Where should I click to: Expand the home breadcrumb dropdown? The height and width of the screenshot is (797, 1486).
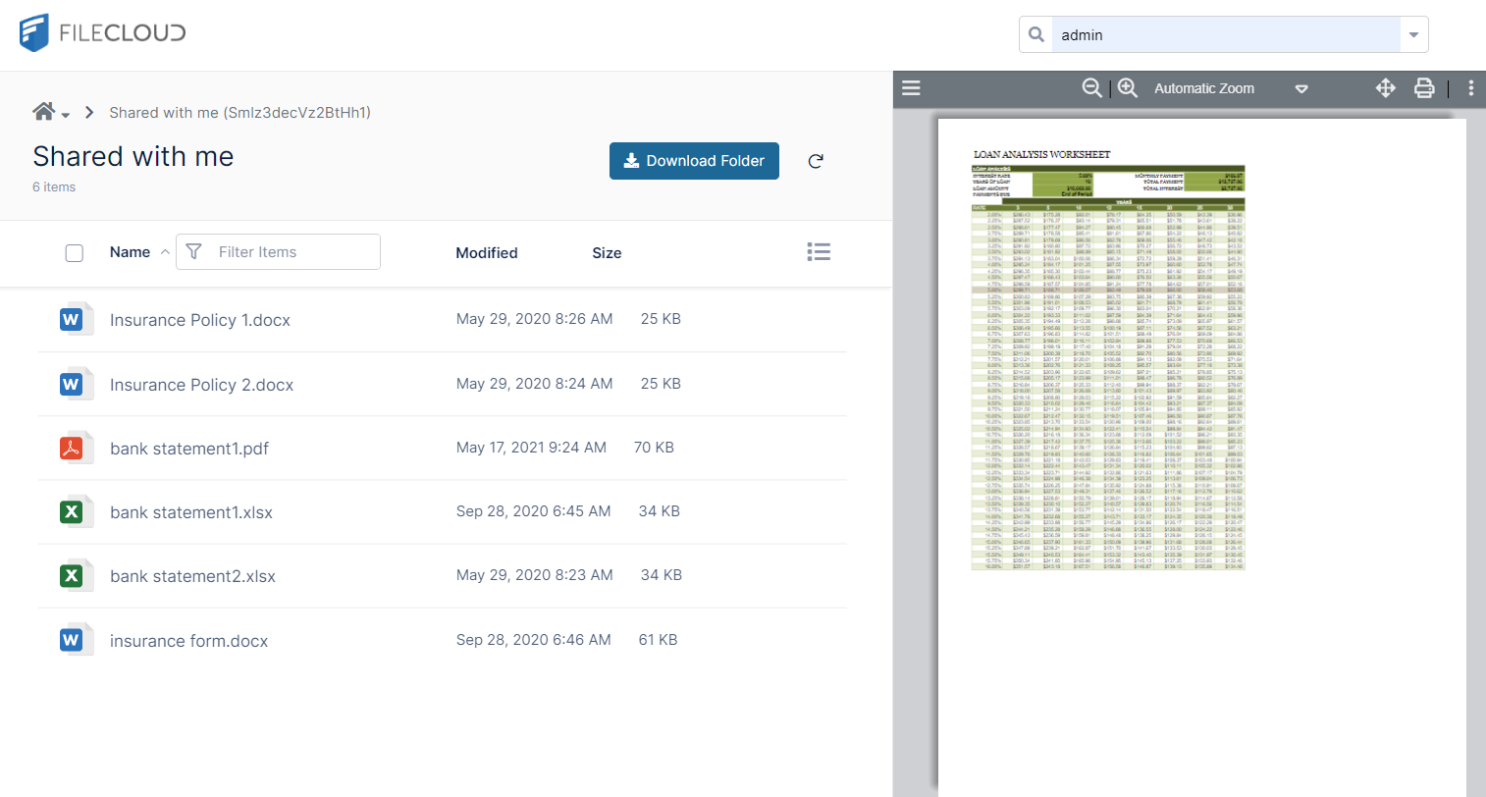(65, 115)
